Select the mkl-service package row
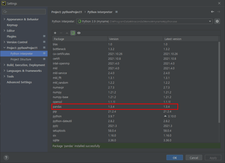225x163 pixels. [x=135, y=73]
